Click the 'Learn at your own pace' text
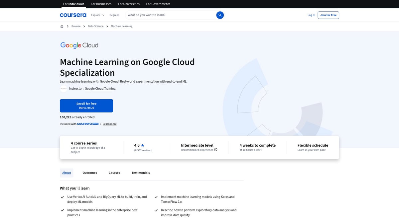This screenshot has height=224, width=399. tap(312, 150)
